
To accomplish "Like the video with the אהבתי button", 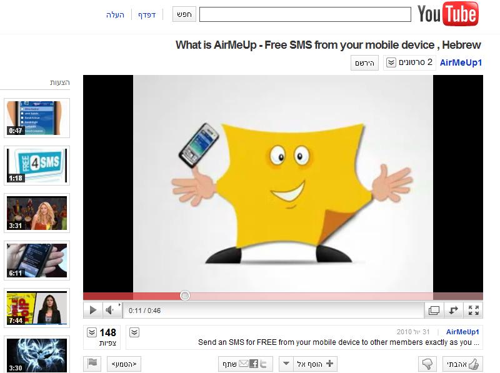I will pos(462,364).
